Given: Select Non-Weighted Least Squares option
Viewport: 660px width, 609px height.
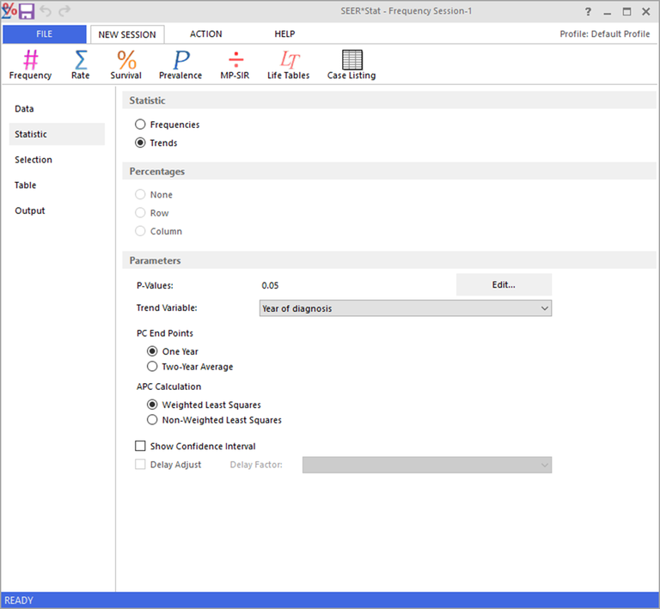Looking at the screenshot, I should (x=153, y=420).
